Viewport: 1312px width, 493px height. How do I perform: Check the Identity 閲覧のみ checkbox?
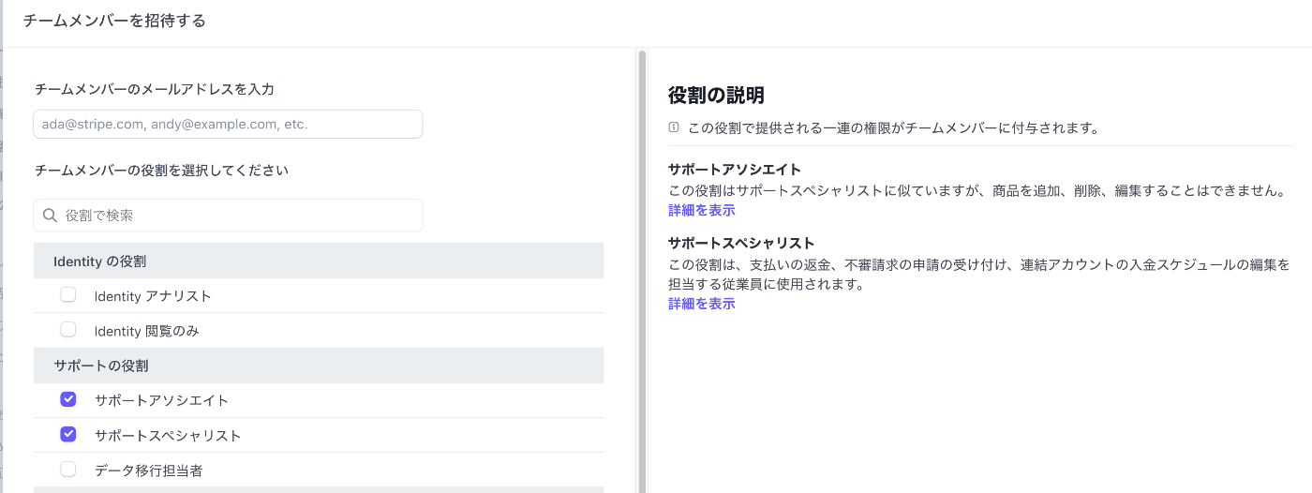pos(68,330)
